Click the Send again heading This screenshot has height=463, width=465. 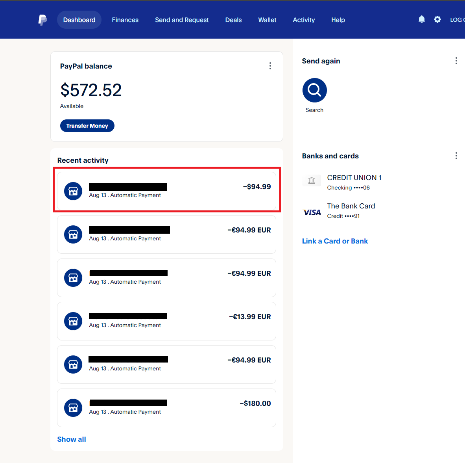pyautogui.click(x=321, y=61)
